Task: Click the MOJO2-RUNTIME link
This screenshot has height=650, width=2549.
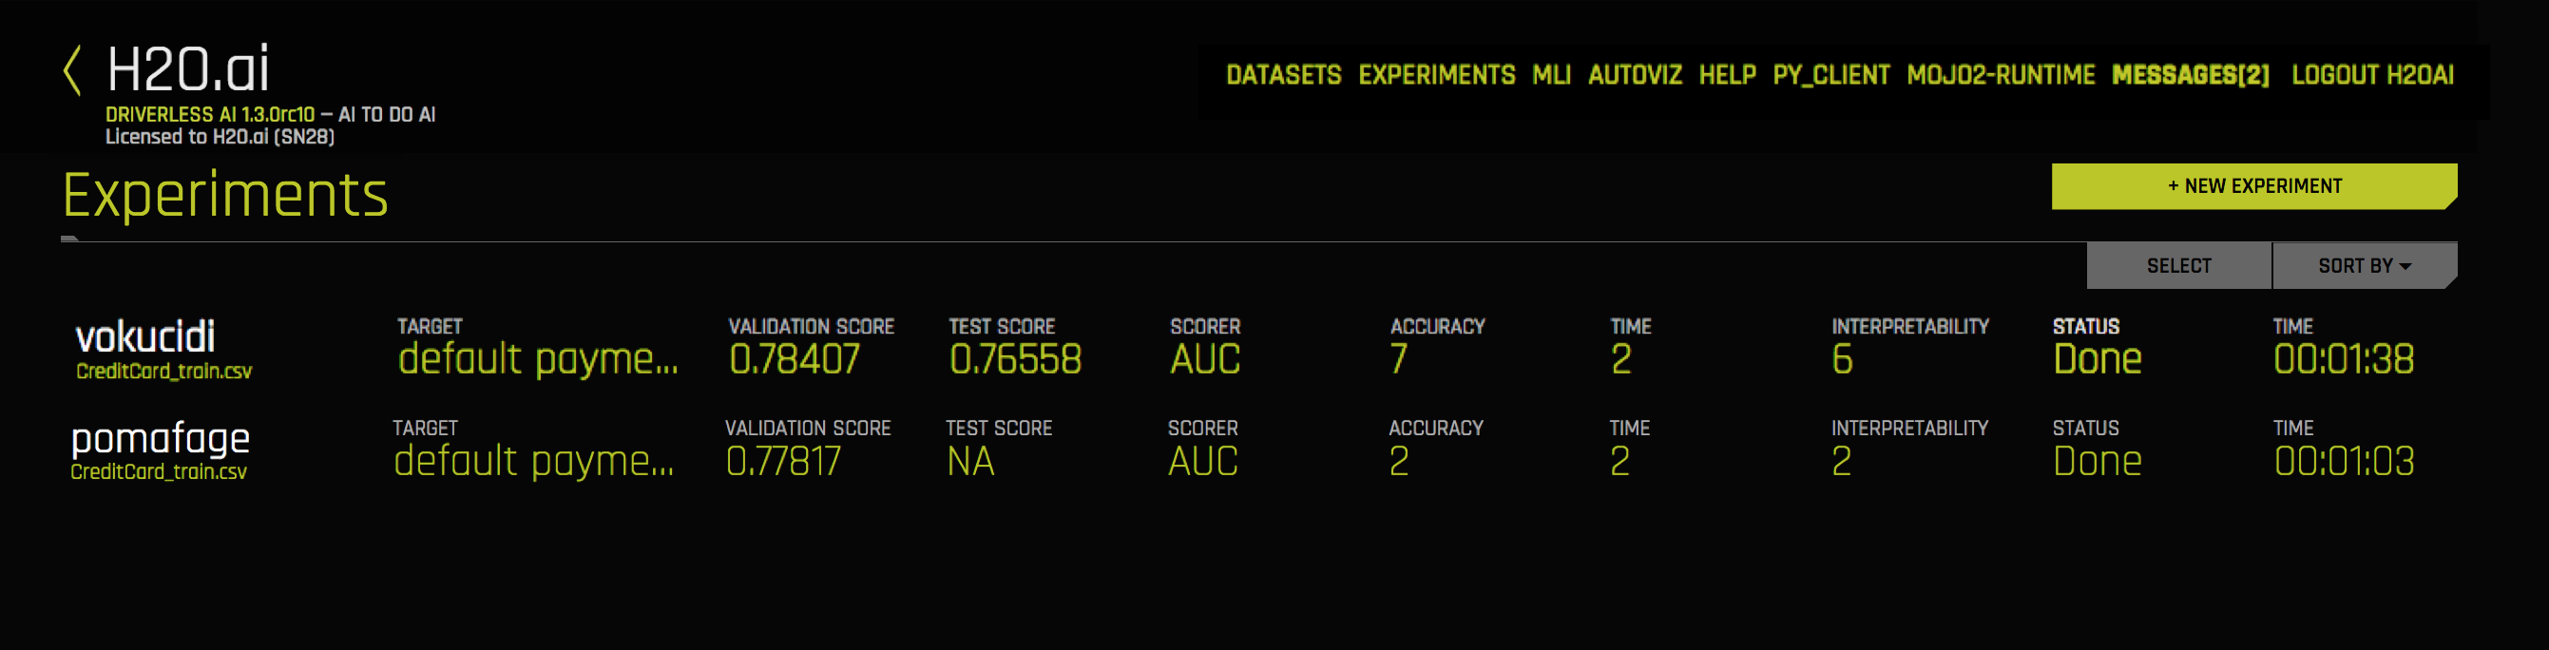Action: pyautogui.click(x=2000, y=75)
